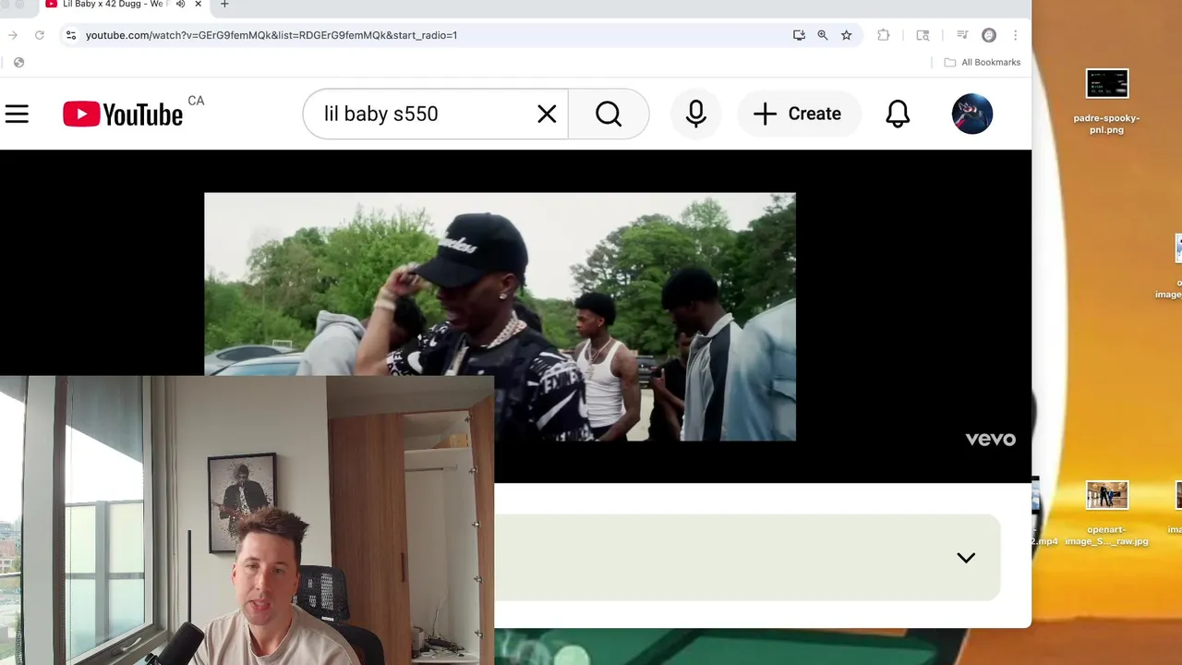This screenshot has width=1182, height=665.
Task: Open the Chrome three-dot menu
Action: pos(1015,35)
